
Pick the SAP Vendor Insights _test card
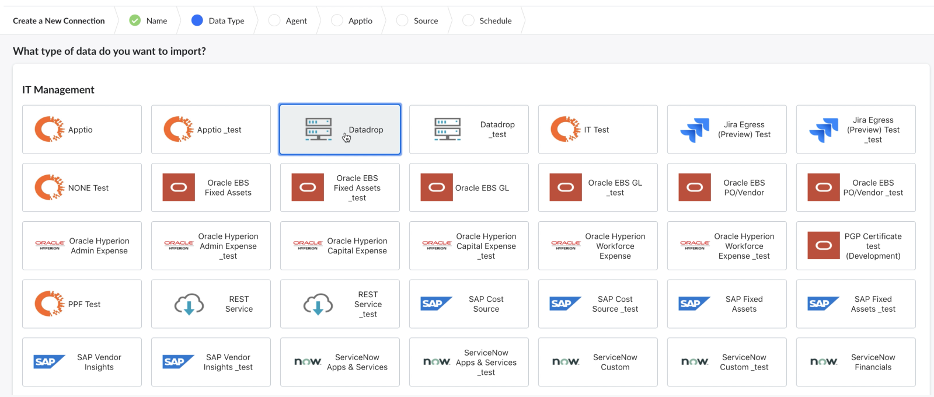[211, 362]
